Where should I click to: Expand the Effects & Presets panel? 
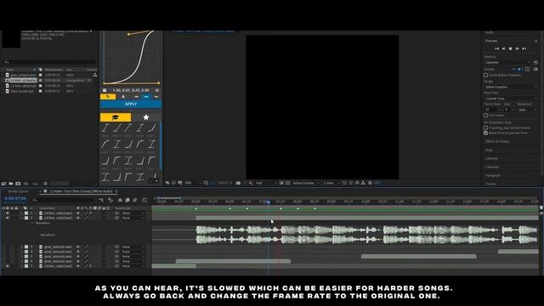tap(496, 142)
